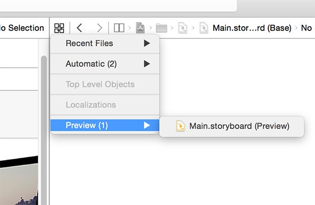Screen dimensions: 315x205
Task: Expand the Automatic (2) submenu
Action: click(x=104, y=64)
